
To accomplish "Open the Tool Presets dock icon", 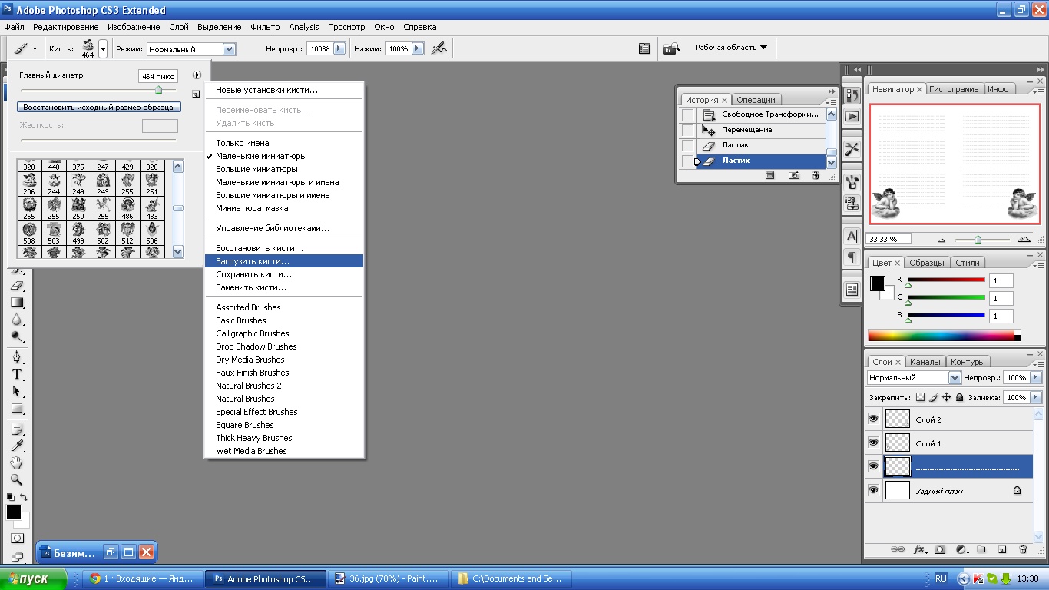I will coord(852,149).
